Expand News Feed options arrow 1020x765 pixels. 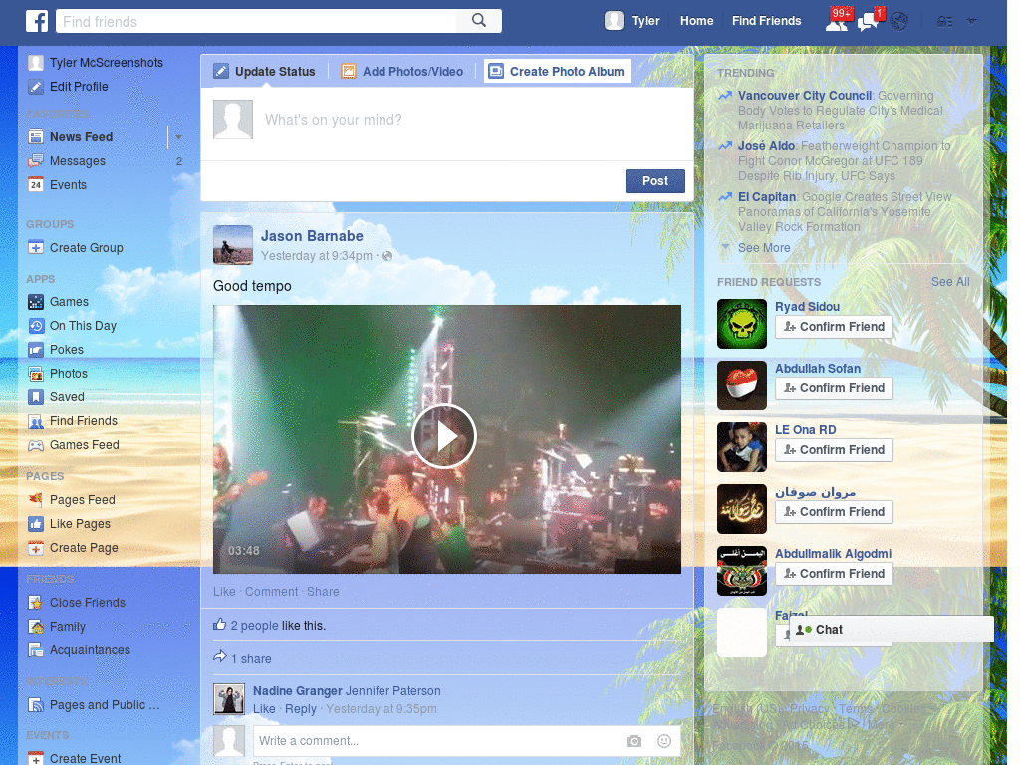(x=178, y=137)
